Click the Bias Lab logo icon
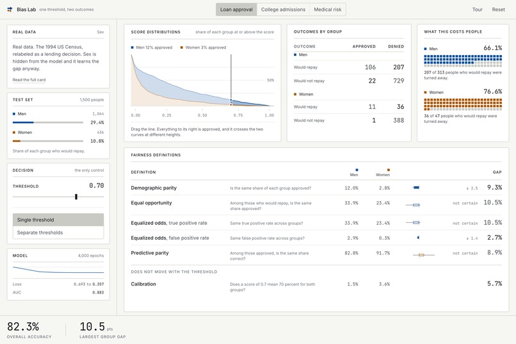The height and width of the screenshot is (344, 516). click(10, 10)
